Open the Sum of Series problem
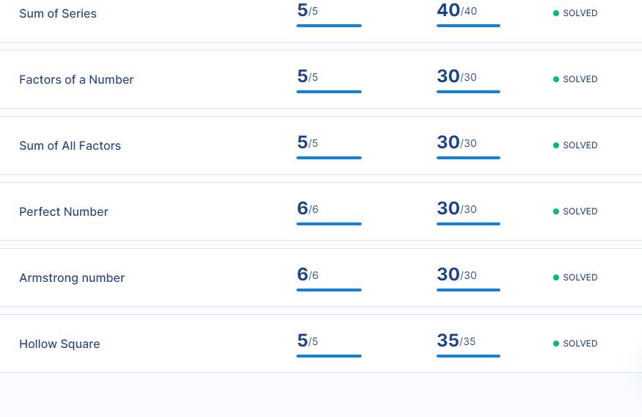 58,13
